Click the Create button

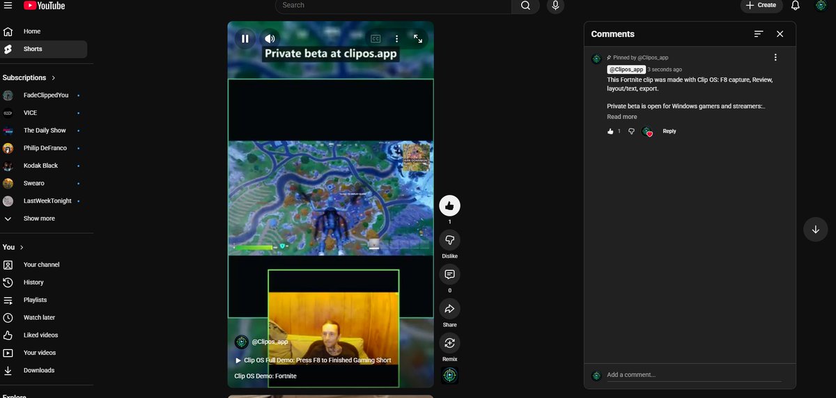pos(761,5)
